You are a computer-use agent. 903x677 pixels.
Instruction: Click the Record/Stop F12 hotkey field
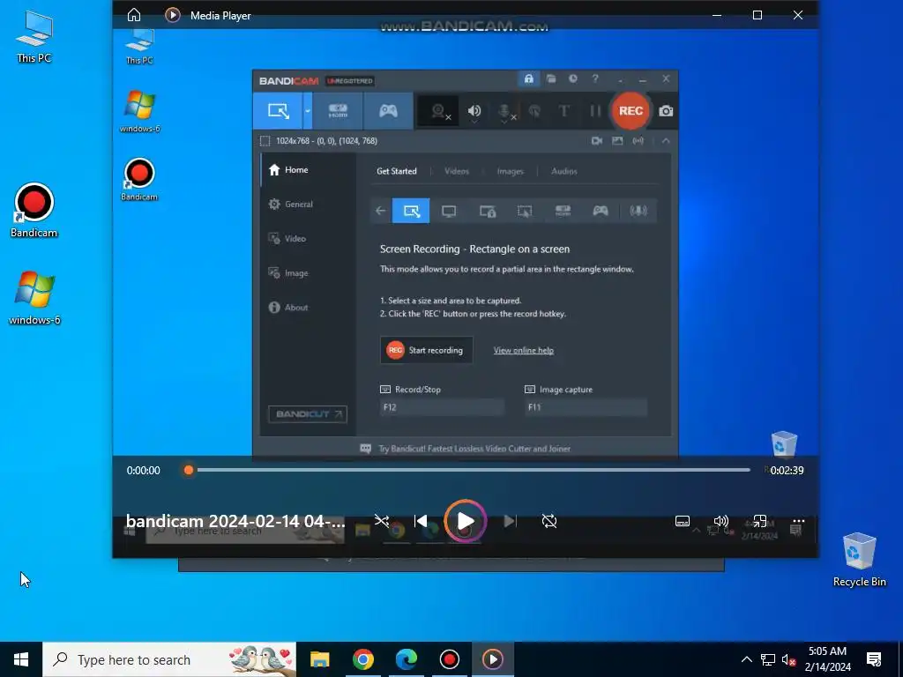coord(442,407)
